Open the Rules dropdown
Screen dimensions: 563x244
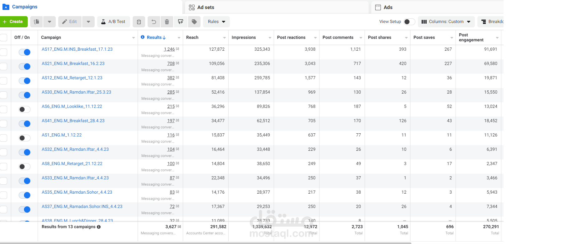tap(216, 22)
